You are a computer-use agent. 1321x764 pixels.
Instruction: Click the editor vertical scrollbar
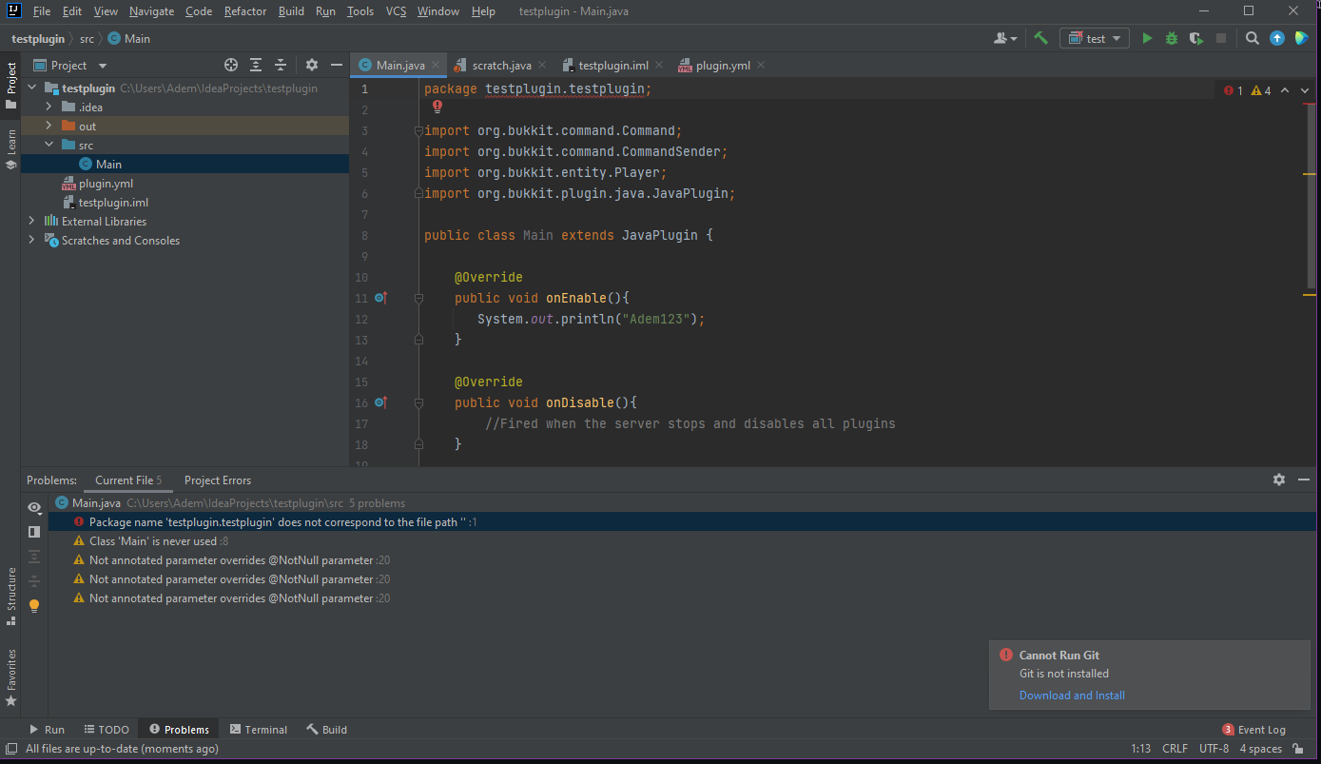[1310, 195]
